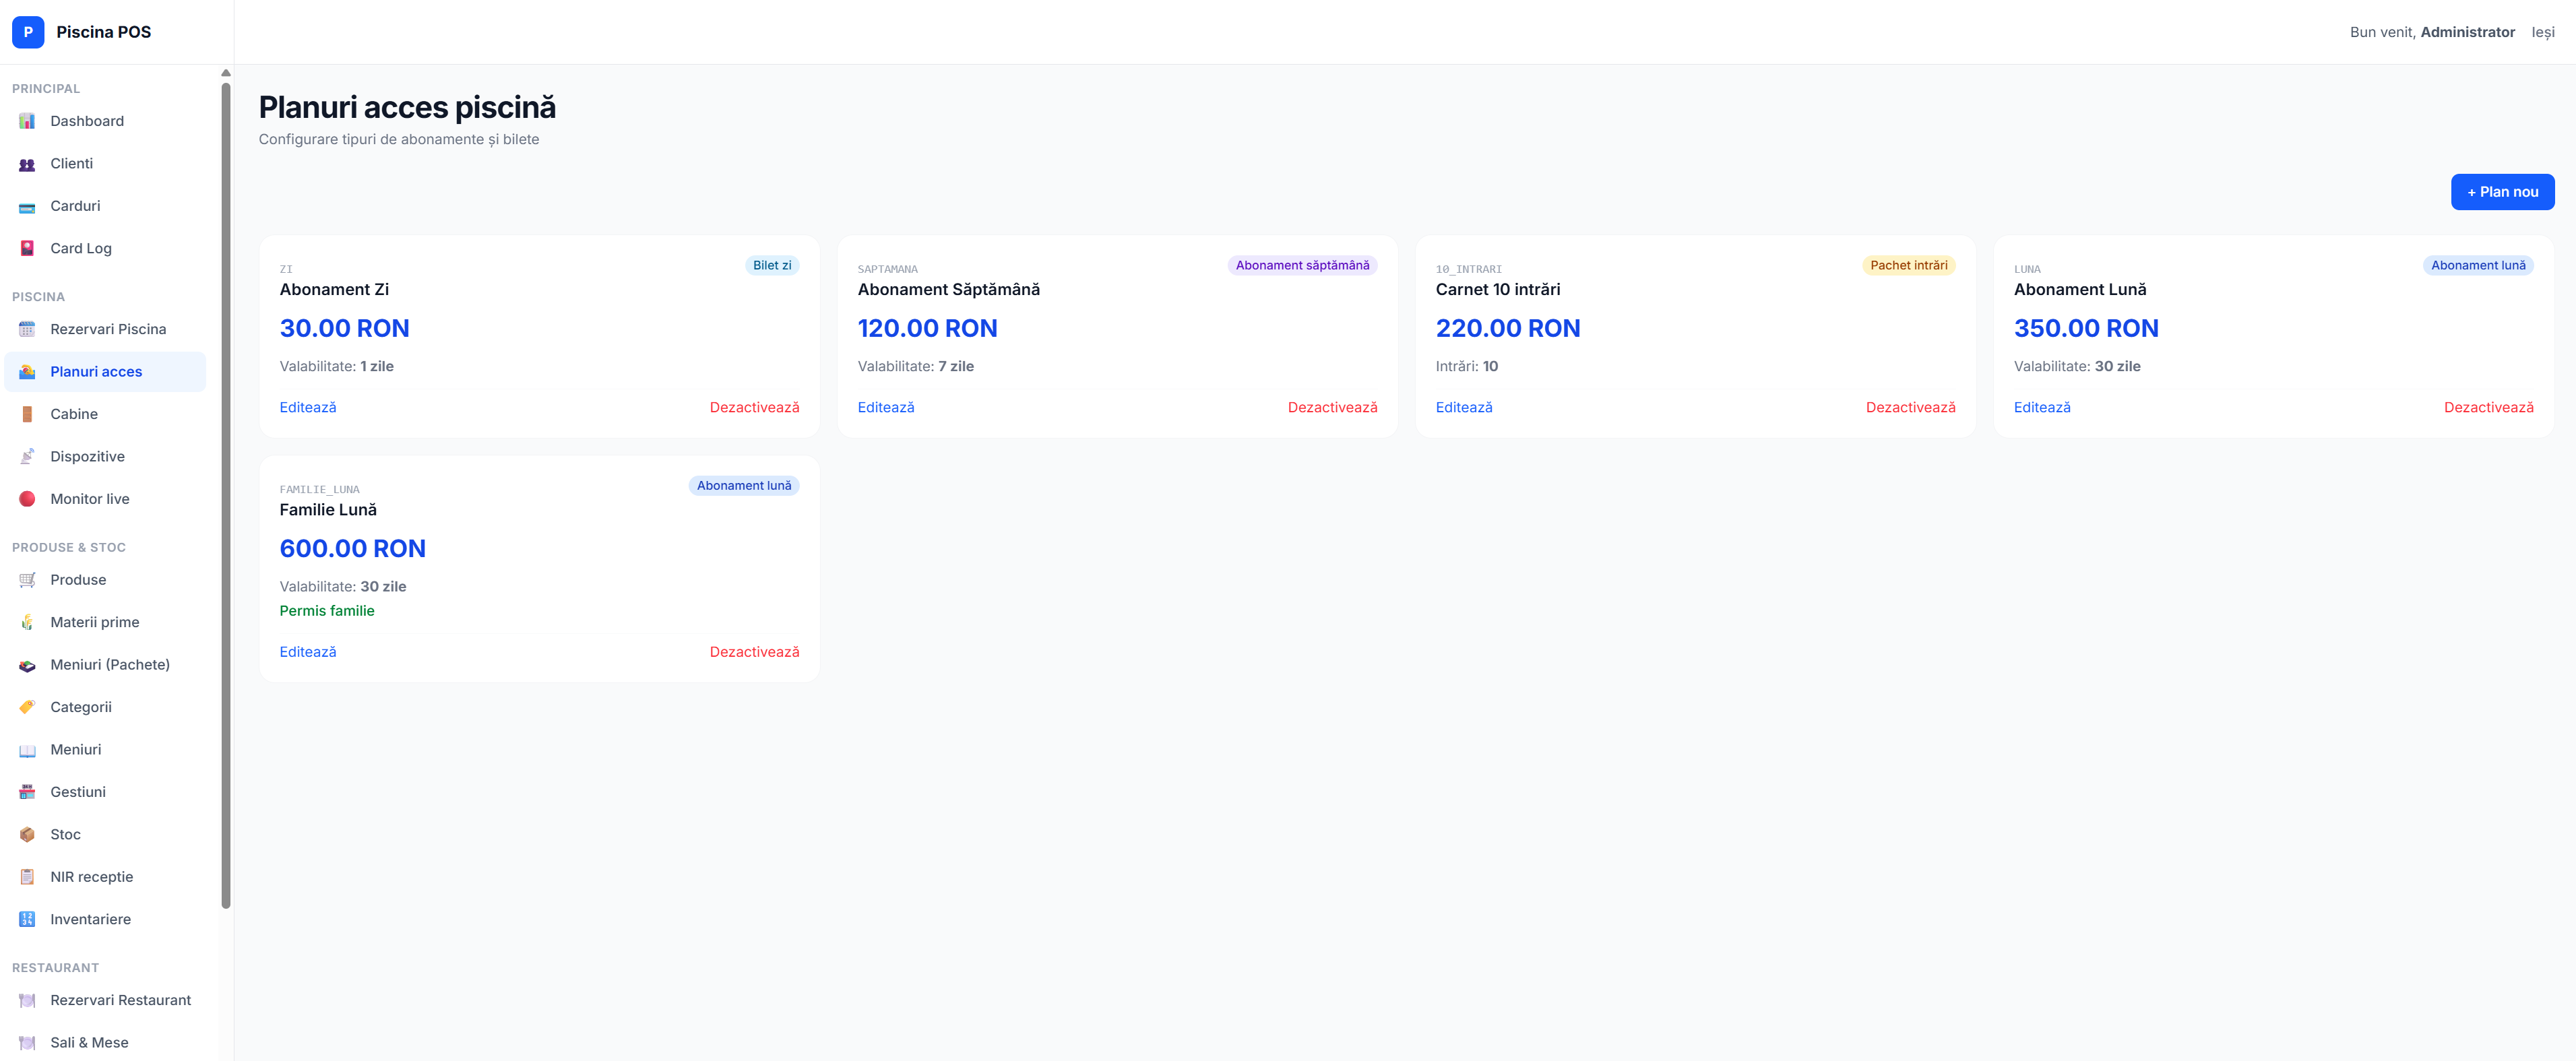Click the Dispozitive satellite icon

tap(27, 457)
